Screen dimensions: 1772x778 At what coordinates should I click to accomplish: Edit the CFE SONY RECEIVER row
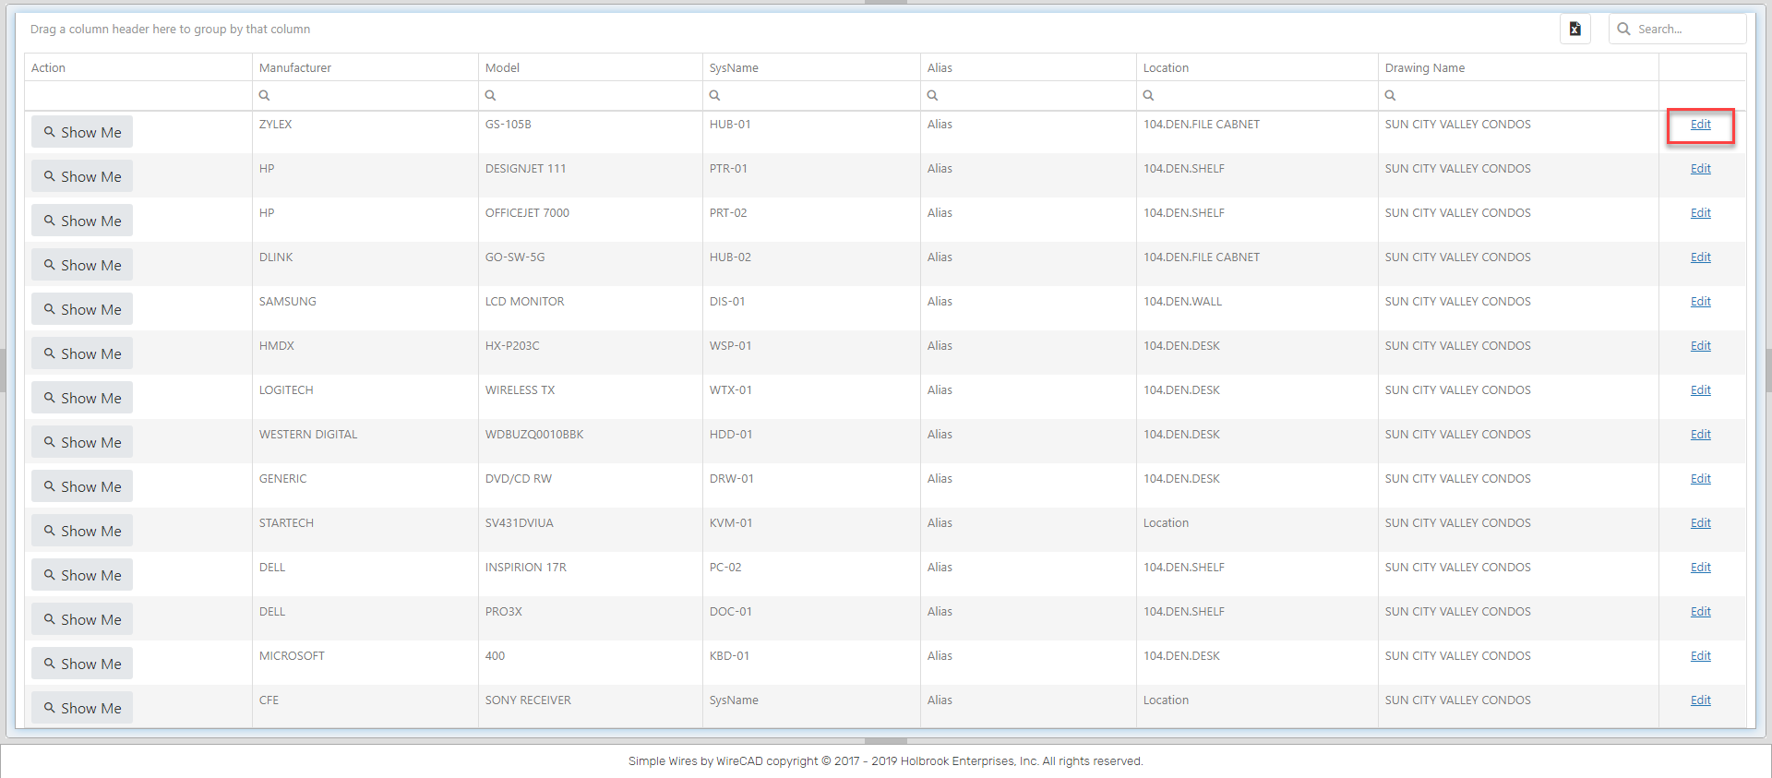(1700, 700)
